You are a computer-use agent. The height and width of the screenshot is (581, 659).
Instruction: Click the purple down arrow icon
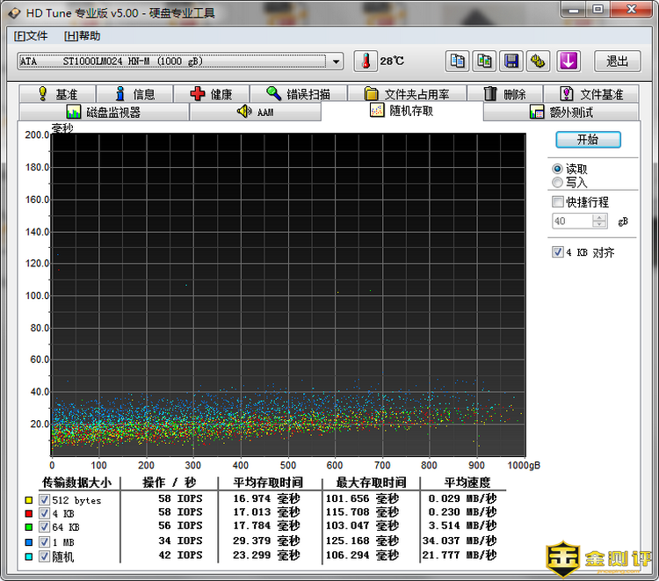click(x=568, y=61)
